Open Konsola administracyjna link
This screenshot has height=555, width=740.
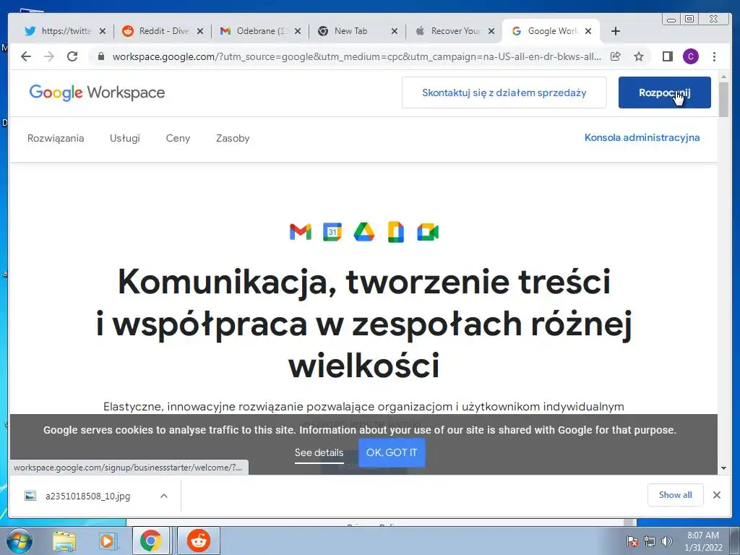coord(642,138)
